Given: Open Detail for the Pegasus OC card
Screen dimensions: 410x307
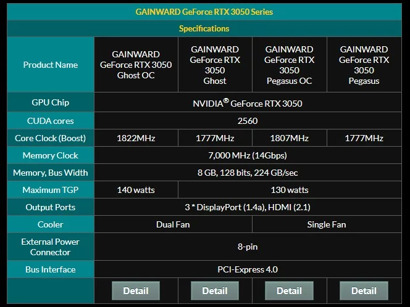Looking at the screenshot, I should tap(289, 290).
